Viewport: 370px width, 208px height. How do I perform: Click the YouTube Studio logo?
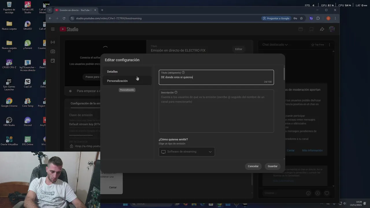tap(69, 29)
